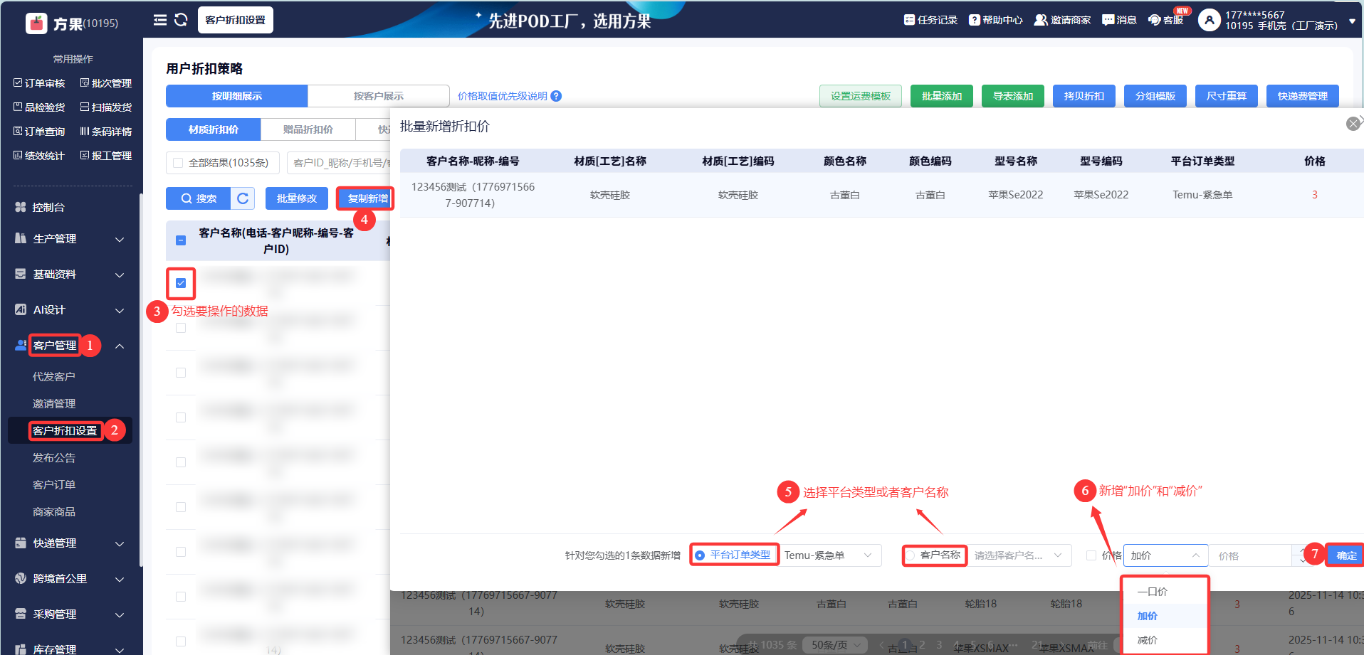Click the 复制新增 button
This screenshot has height=655, width=1364.
click(365, 198)
